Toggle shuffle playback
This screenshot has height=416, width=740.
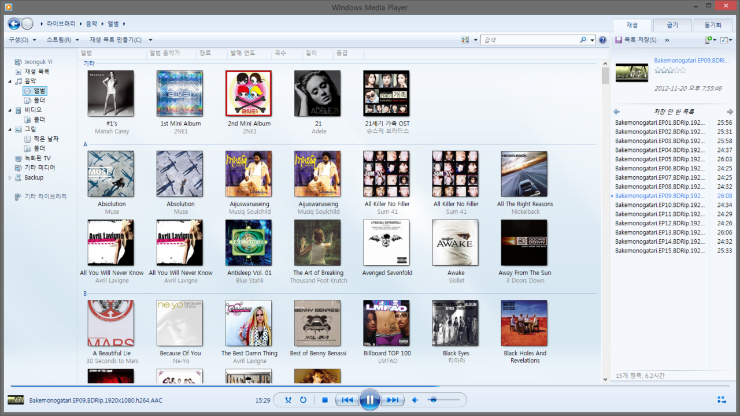click(x=288, y=400)
